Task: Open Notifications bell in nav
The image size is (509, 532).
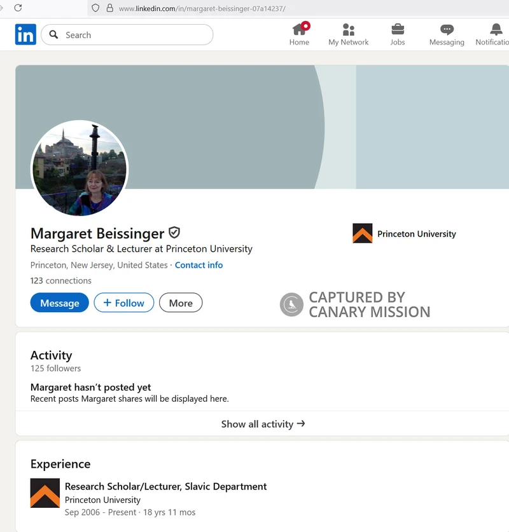Action: pos(492,34)
